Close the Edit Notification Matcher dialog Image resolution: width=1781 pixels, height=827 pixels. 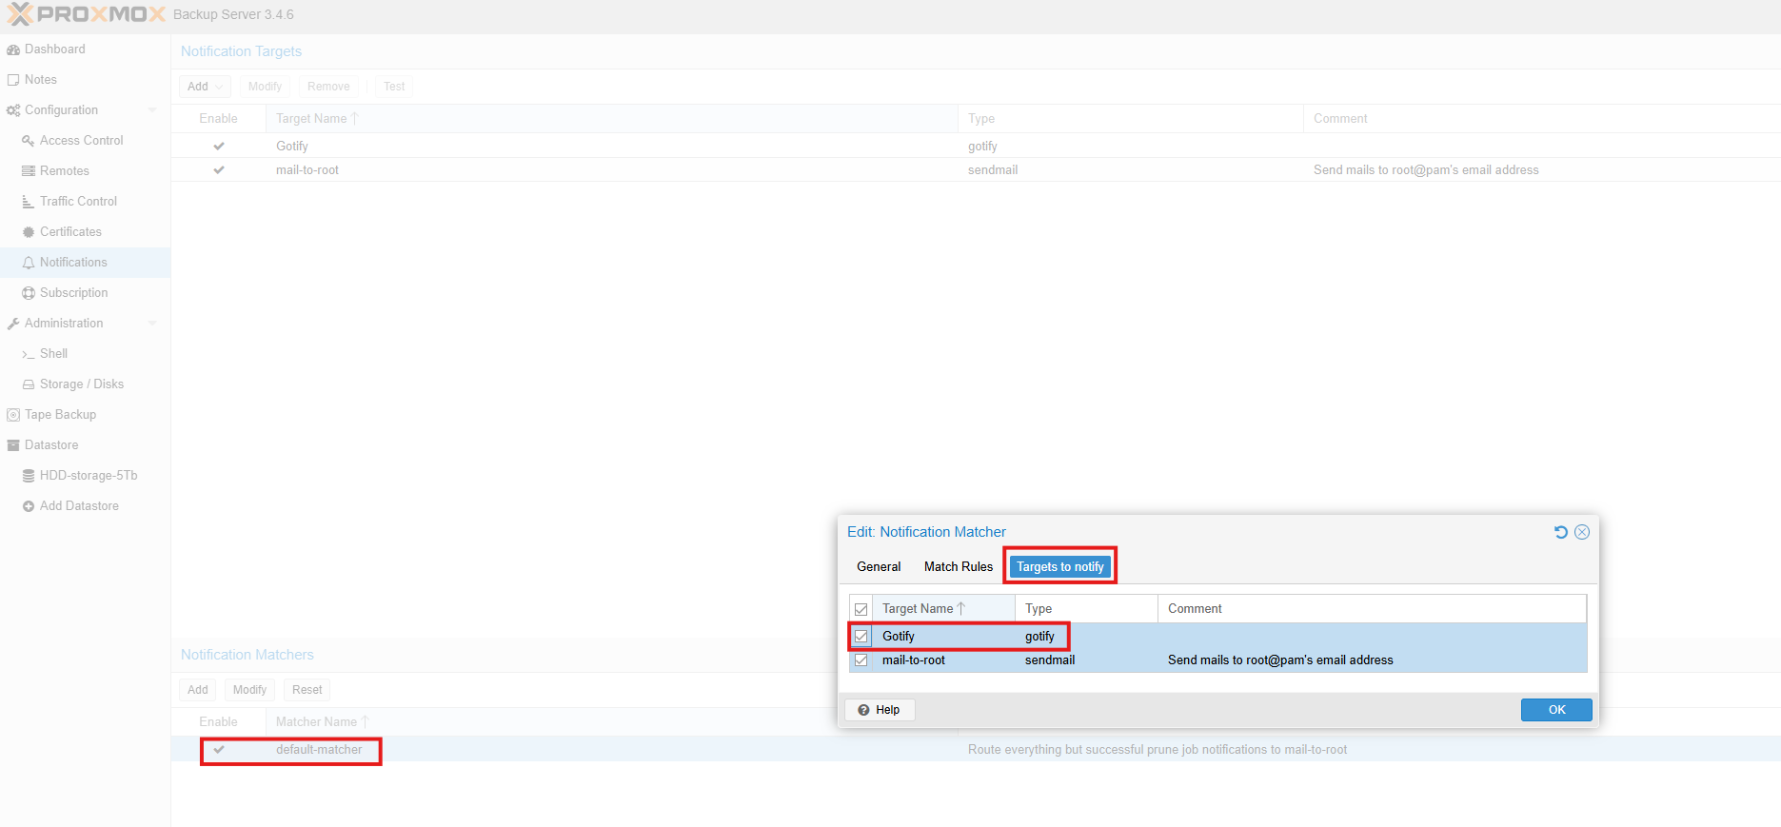1581,532
